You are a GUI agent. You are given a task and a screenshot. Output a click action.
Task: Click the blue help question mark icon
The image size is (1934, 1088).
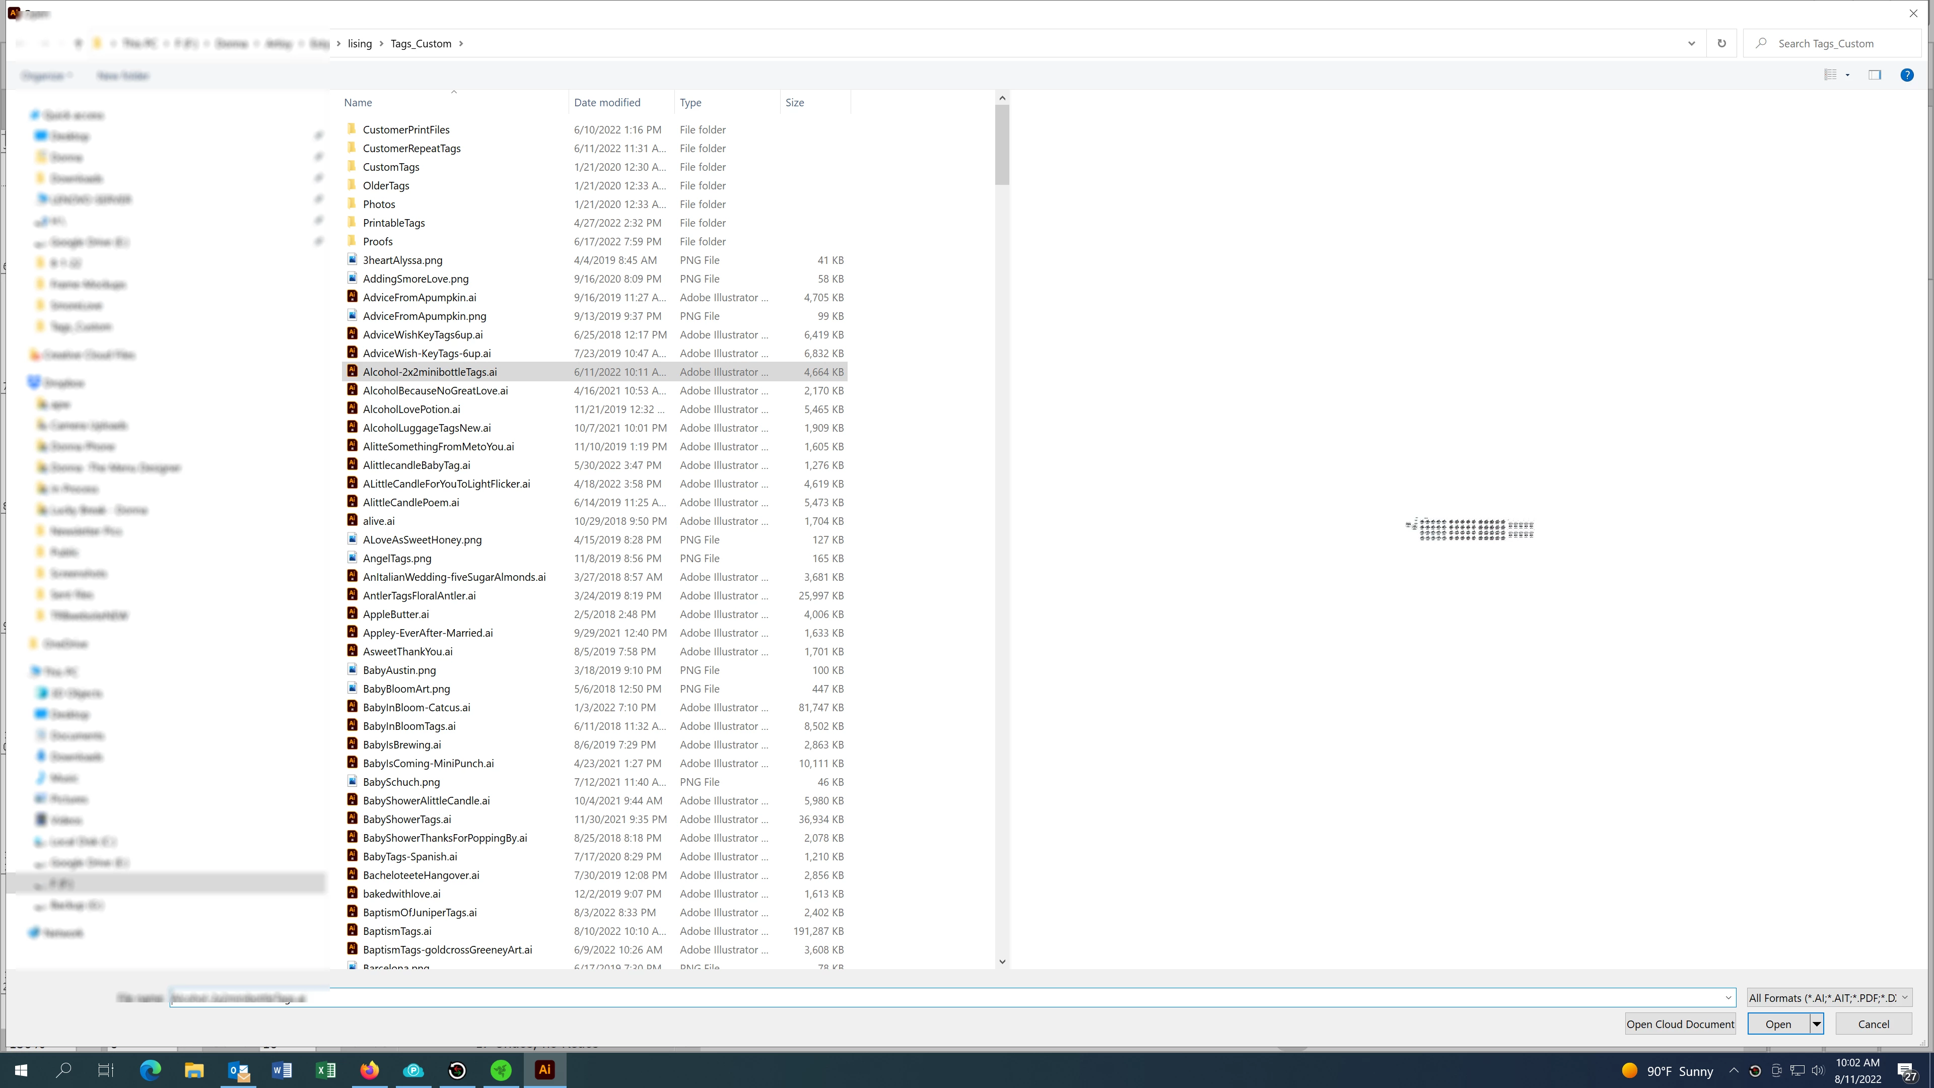1906,75
